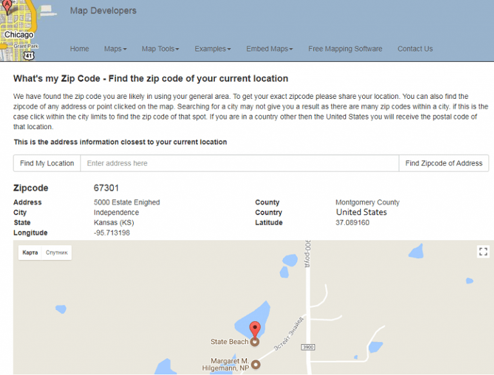The image size is (494, 375).
Task: Expand the Map Tools dropdown menu
Action: pyautogui.click(x=160, y=49)
